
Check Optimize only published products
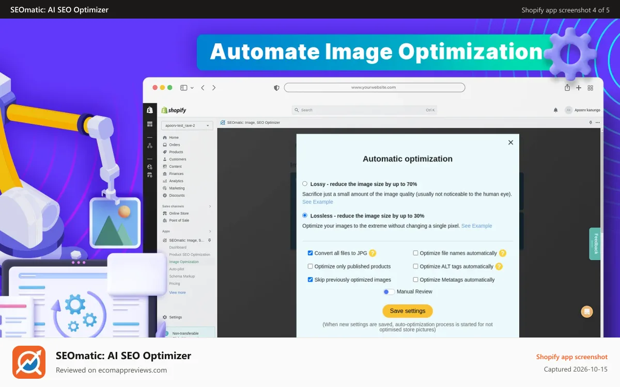pos(310,266)
